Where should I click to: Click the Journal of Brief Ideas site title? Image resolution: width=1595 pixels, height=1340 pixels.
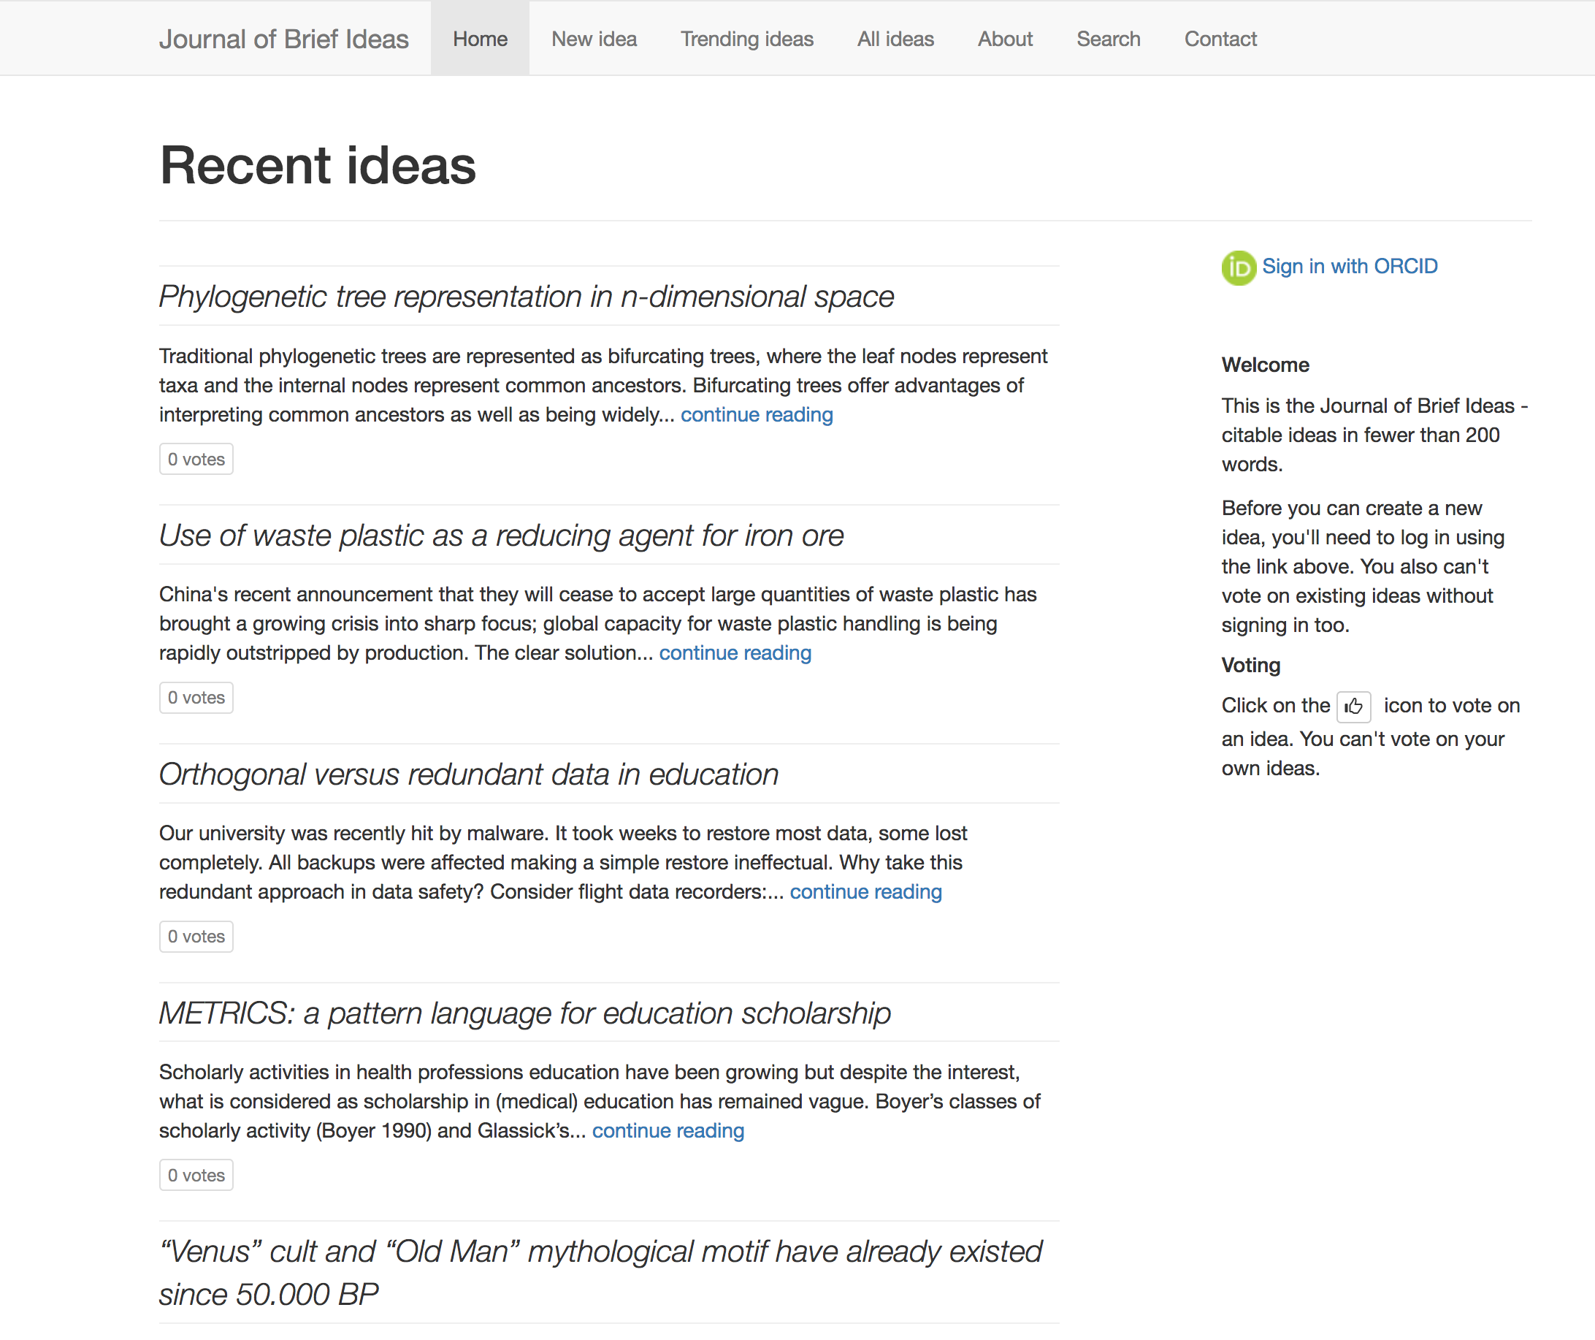point(283,38)
